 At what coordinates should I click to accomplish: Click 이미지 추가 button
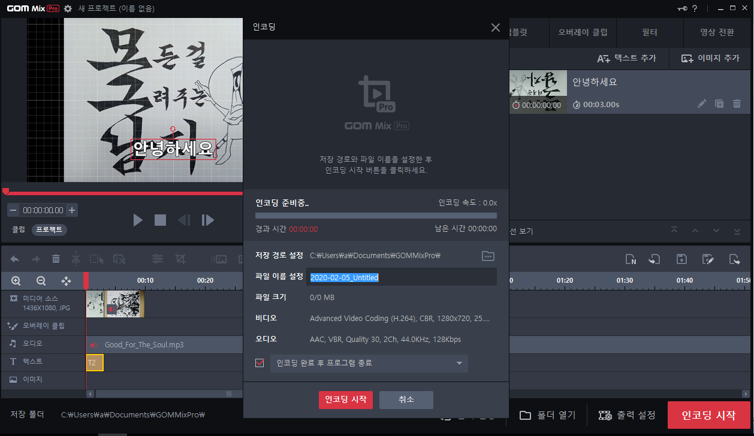[710, 58]
